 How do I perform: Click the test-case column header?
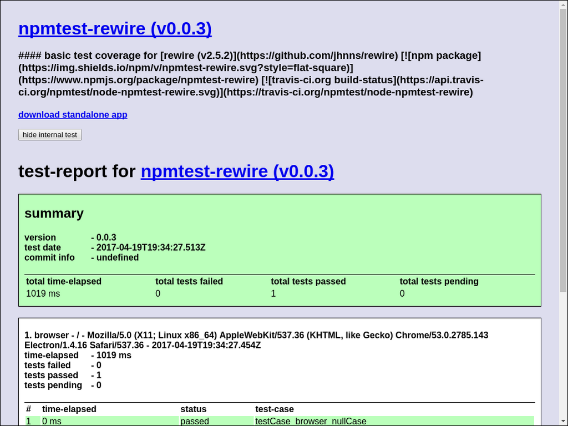274,409
